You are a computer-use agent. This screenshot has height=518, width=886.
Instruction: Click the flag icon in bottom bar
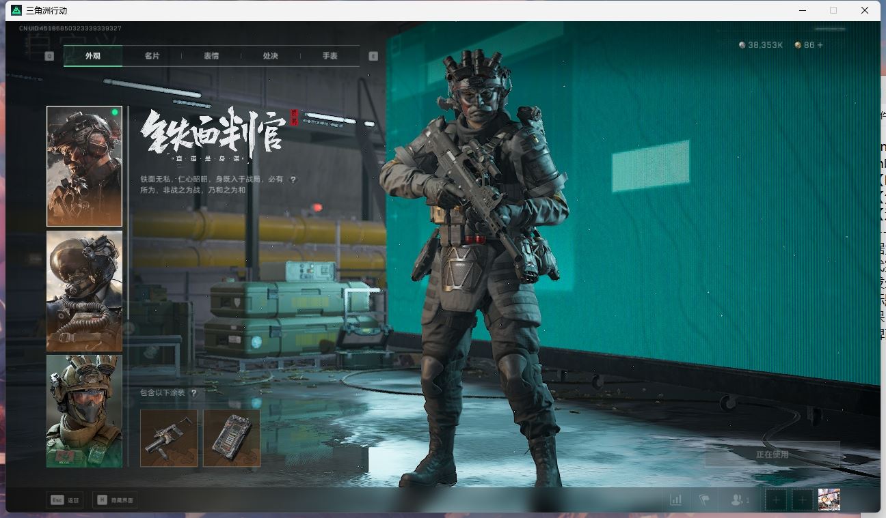tap(704, 500)
